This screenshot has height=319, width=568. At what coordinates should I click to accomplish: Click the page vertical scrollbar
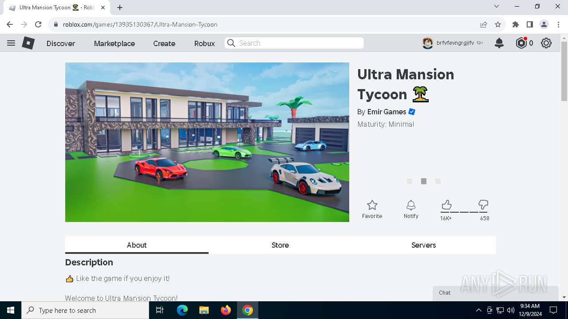pyautogui.click(x=564, y=71)
